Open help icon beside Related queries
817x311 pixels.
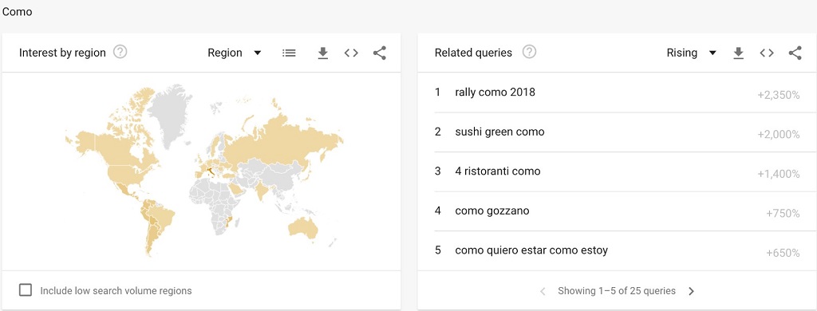530,52
